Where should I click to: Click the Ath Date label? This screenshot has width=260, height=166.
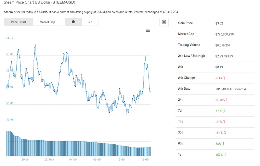(x=184, y=89)
